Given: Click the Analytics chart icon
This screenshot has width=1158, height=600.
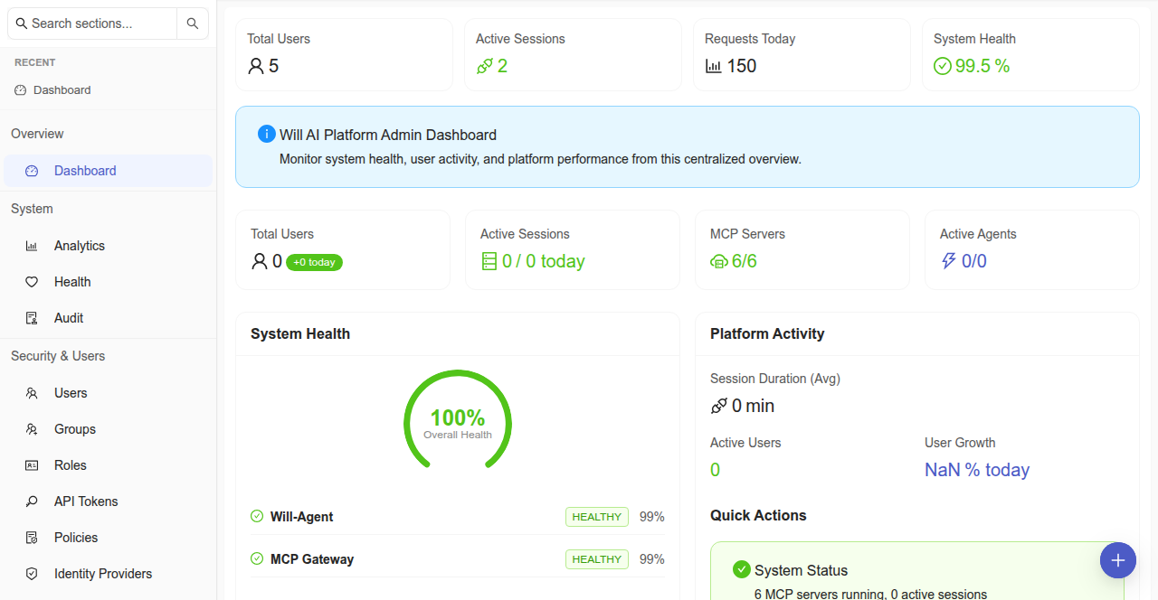Looking at the screenshot, I should [x=32, y=246].
